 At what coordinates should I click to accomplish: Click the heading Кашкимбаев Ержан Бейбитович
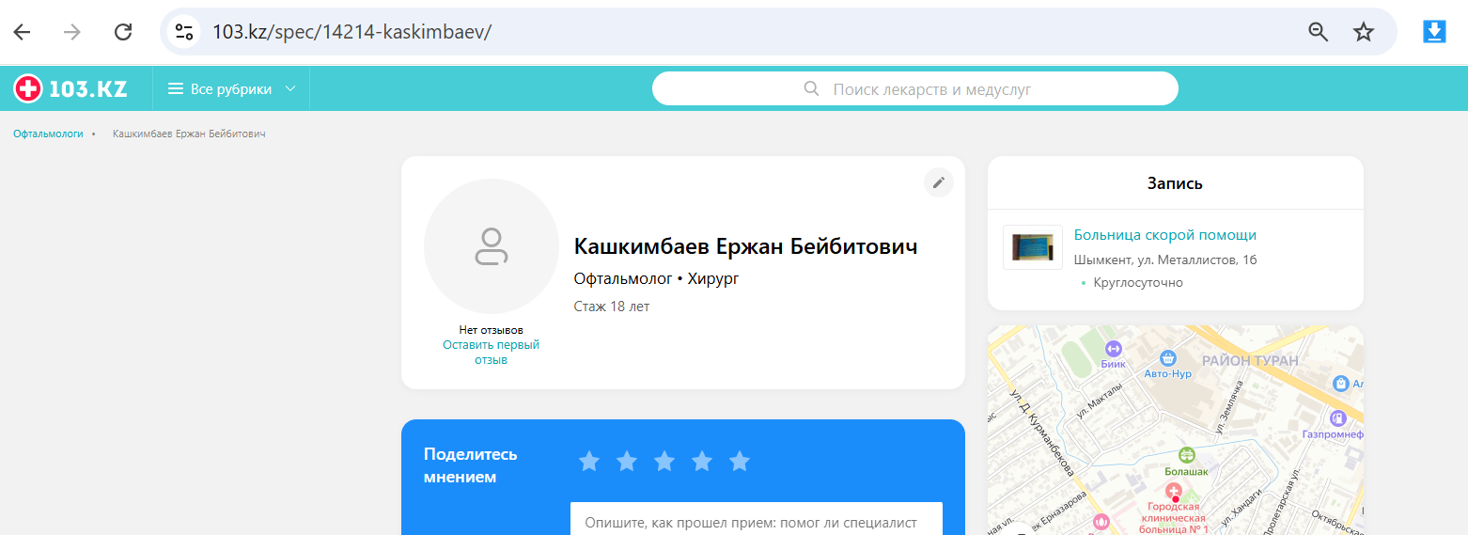[745, 247]
